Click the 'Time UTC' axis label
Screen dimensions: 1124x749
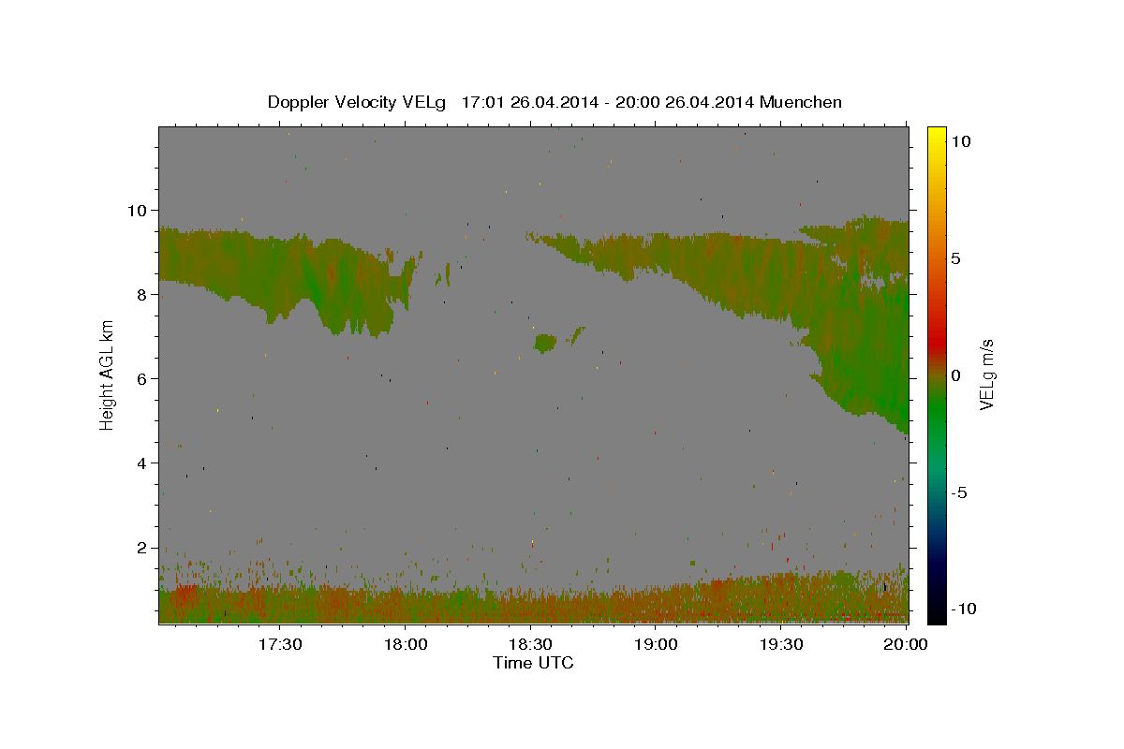[533, 663]
